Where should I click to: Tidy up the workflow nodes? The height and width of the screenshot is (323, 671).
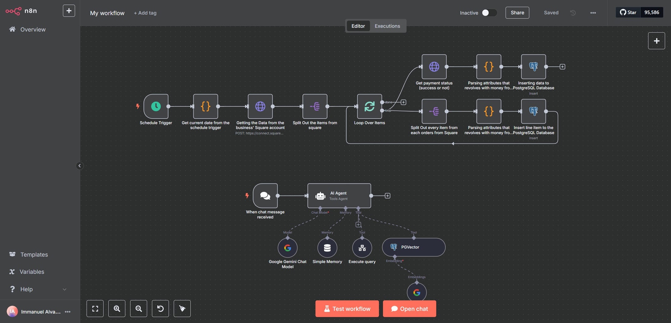tap(182, 309)
